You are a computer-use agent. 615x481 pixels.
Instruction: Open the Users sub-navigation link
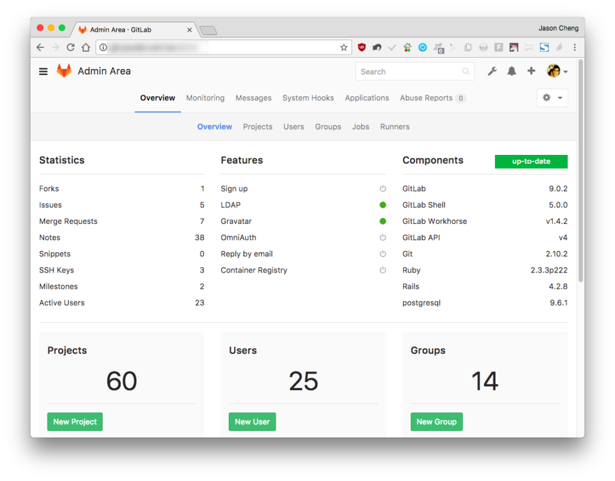[294, 127]
